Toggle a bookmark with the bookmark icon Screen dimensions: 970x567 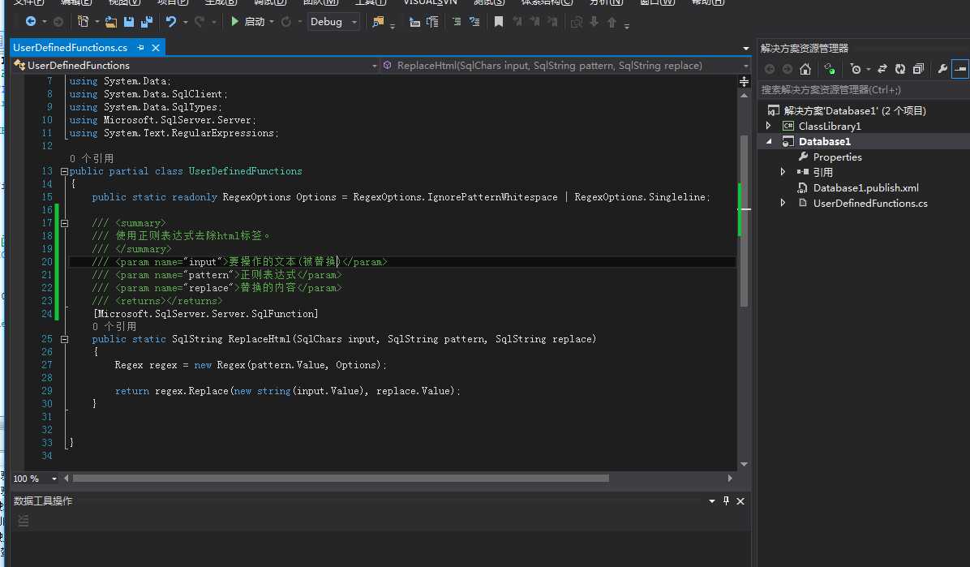point(499,22)
